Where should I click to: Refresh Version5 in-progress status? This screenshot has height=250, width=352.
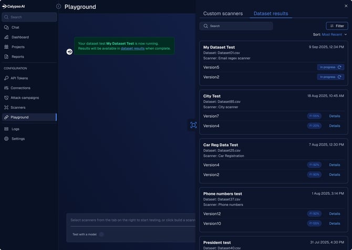[x=340, y=67]
